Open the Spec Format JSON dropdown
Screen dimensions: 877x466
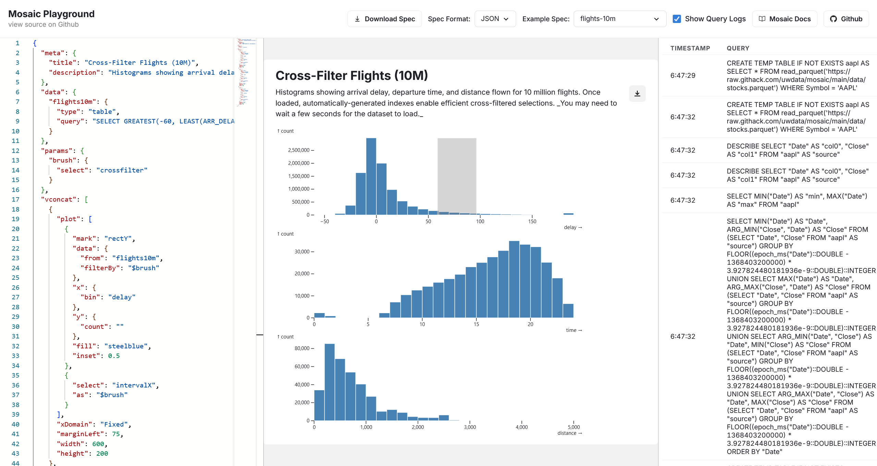(495, 19)
